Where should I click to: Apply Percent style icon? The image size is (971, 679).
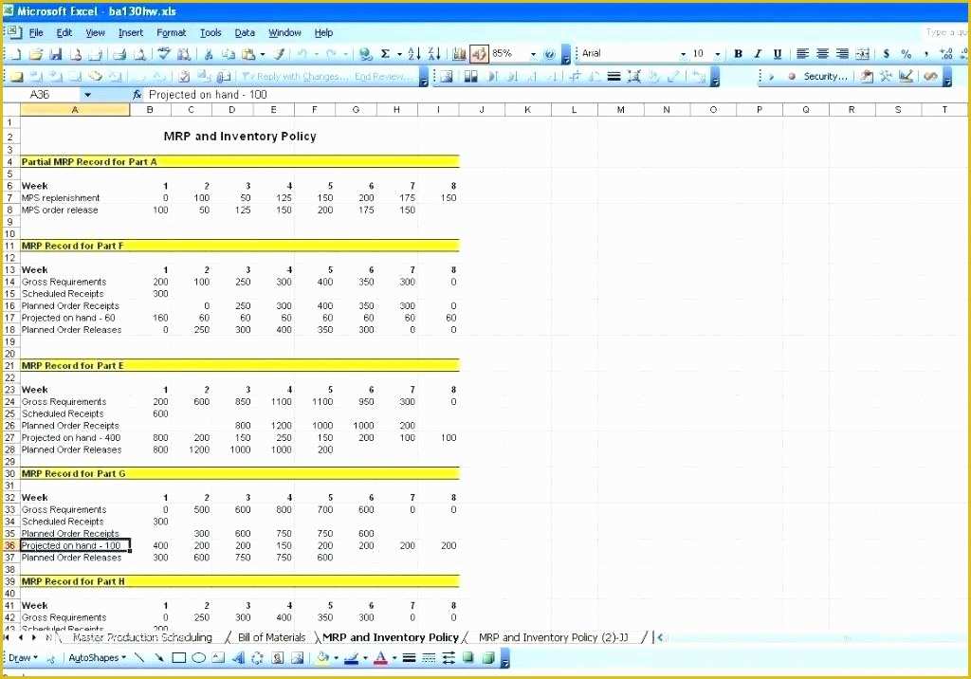906,54
